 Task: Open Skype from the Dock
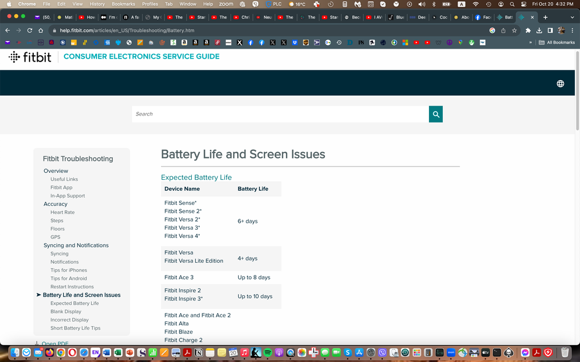pyautogui.click(x=348, y=352)
